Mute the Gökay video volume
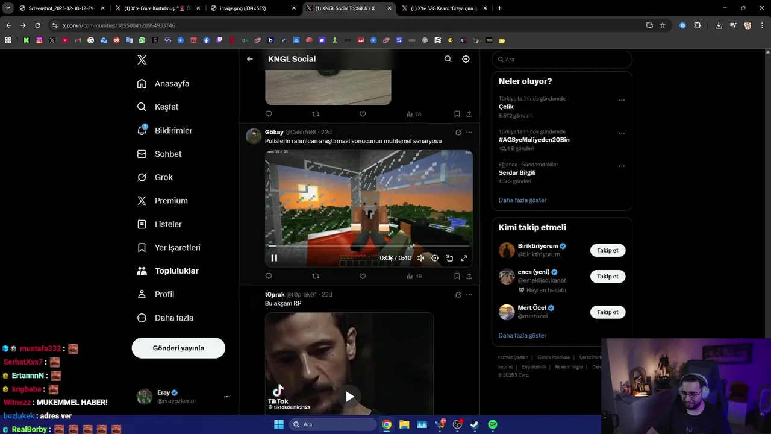 (x=420, y=258)
